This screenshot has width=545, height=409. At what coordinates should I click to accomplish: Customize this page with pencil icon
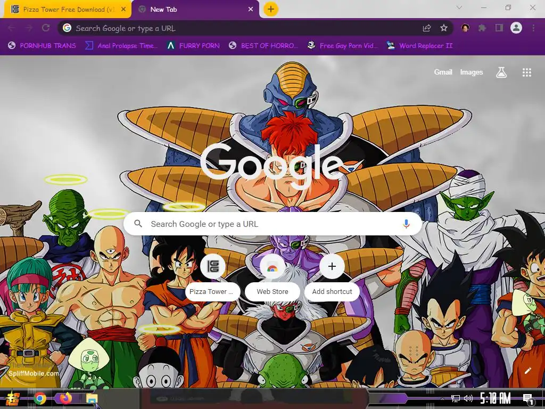pyautogui.click(x=527, y=371)
